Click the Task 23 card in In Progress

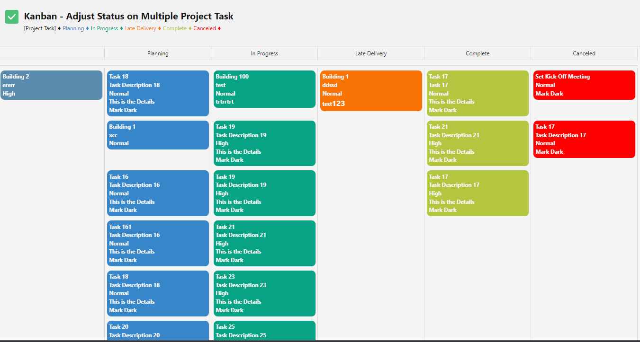click(264, 293)
